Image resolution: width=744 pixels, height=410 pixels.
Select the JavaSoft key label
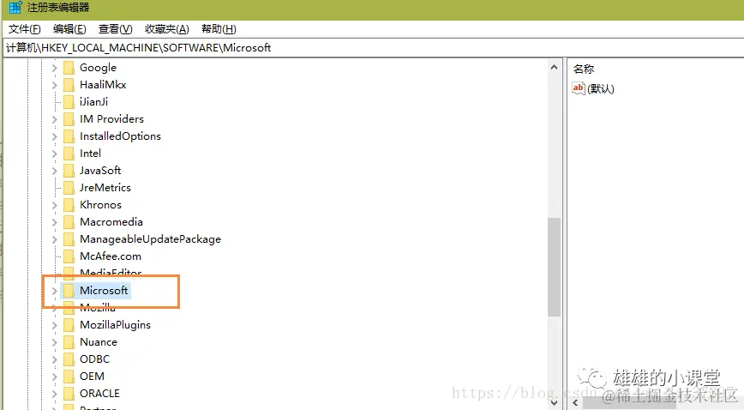click(x=100, y=171)
